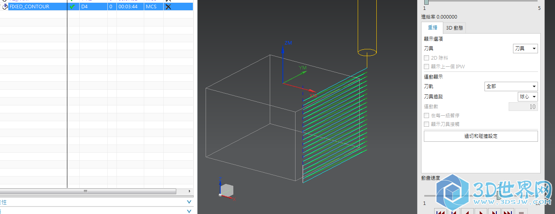
Task: Switch to the 3D 動態 tab
Action: [x=454, y=28]
